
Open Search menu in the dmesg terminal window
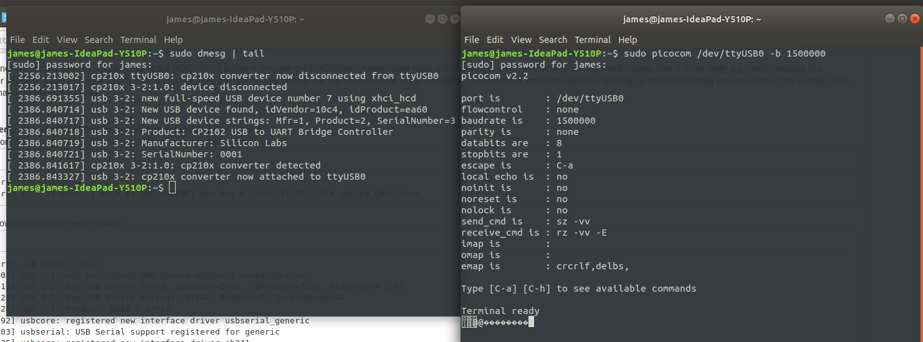point(98,40)
